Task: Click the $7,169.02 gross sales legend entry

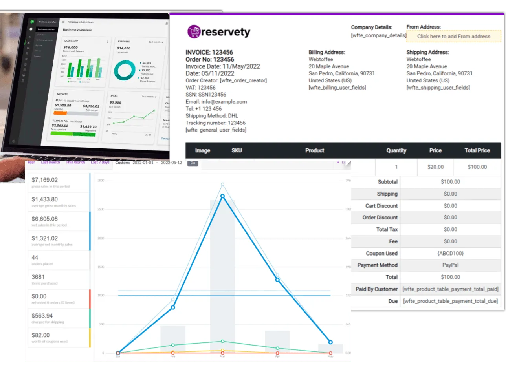Action: click(58, 183)
